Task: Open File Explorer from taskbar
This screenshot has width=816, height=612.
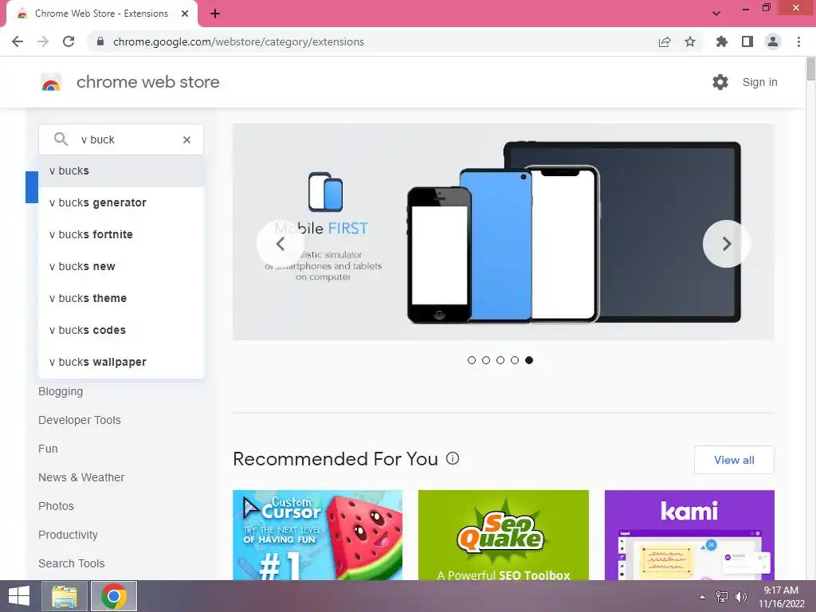Action: click(64, 596)
